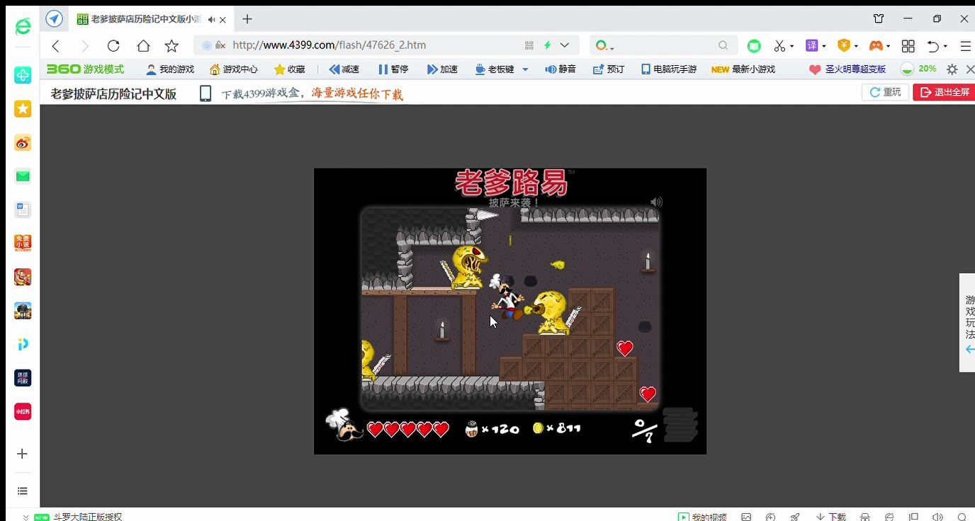This screenshot has width=975, height=521.
Task: Open the purple translate extension
Action: click(x=812, y=46)
